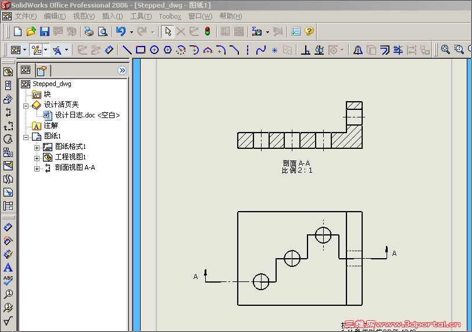Open the 视图(V) menu

point(84,16)
